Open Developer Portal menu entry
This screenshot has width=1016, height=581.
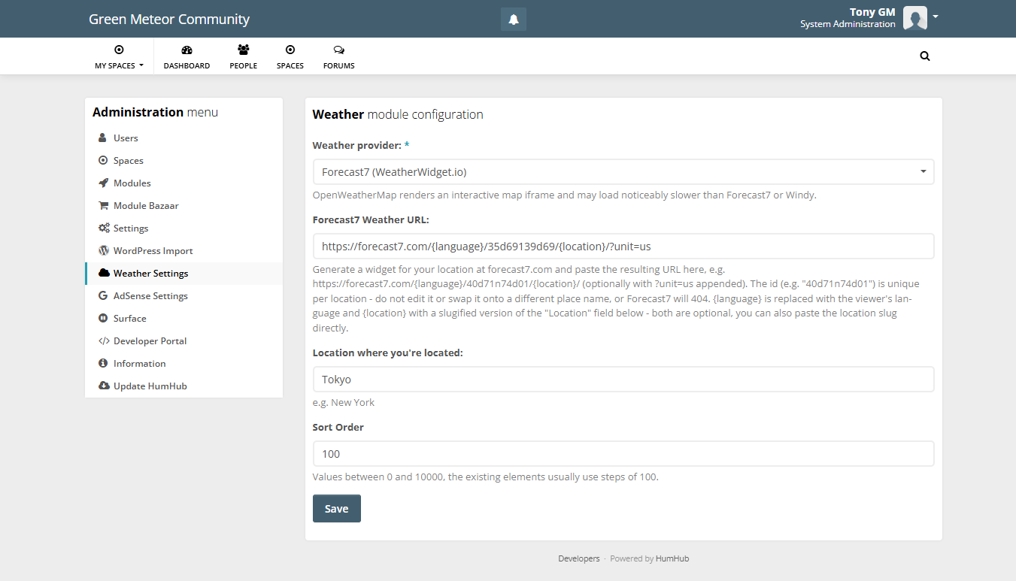tap(184, 340)
